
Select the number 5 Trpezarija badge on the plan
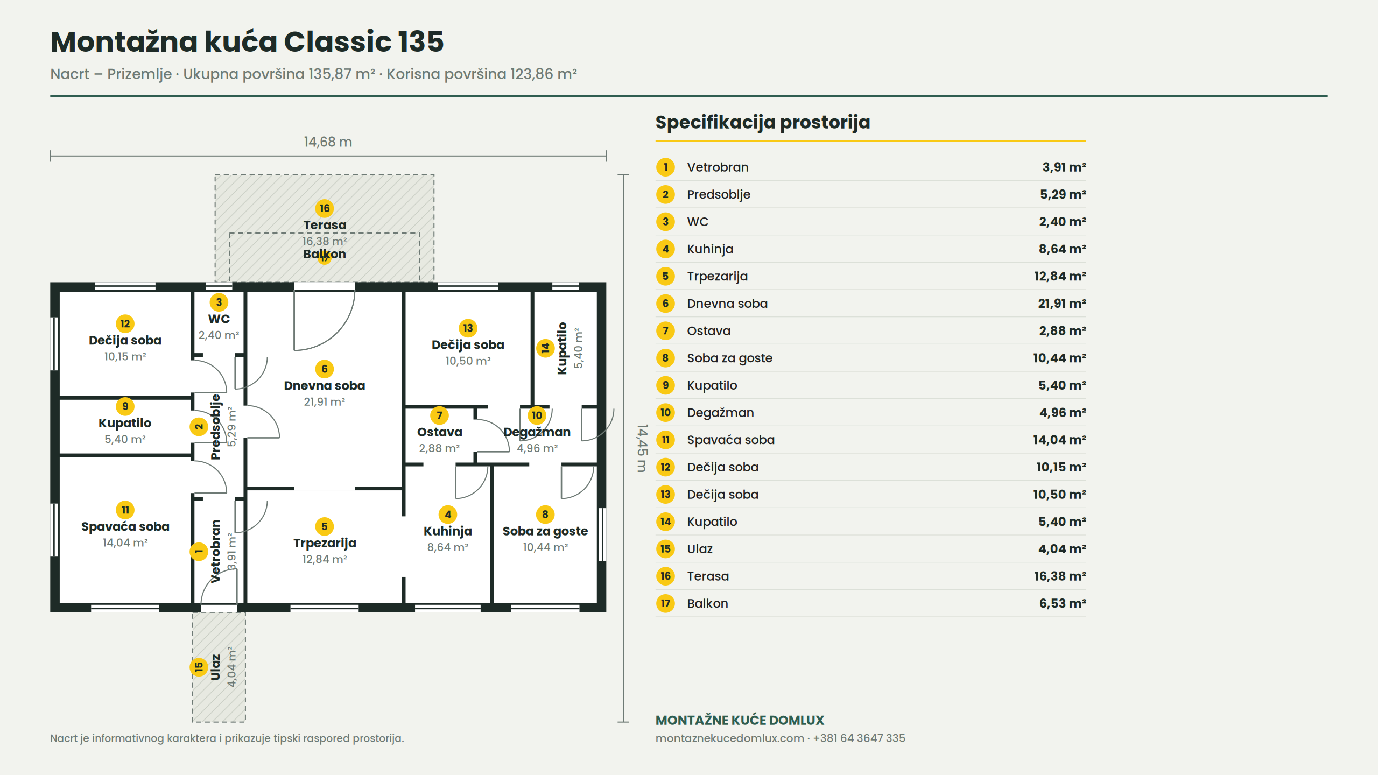324,526
